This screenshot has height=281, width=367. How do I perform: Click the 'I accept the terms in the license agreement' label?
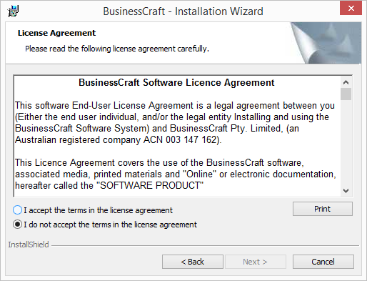click(98, 210)
